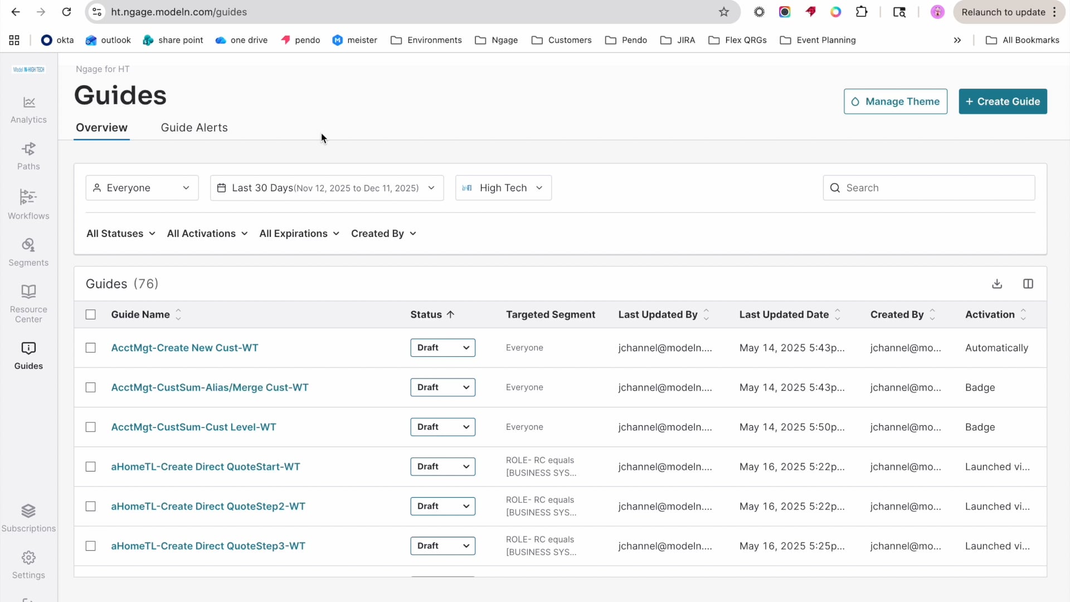Open Segments from the sidebar
1070x602 pixels.
pyautogui.click(x=28, y=252)
